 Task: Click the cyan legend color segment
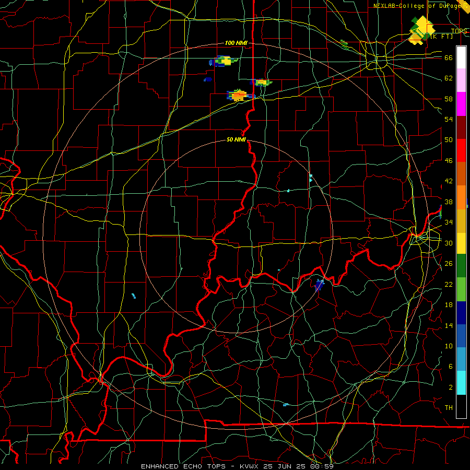pyautogui.click(x=461, y=383)
